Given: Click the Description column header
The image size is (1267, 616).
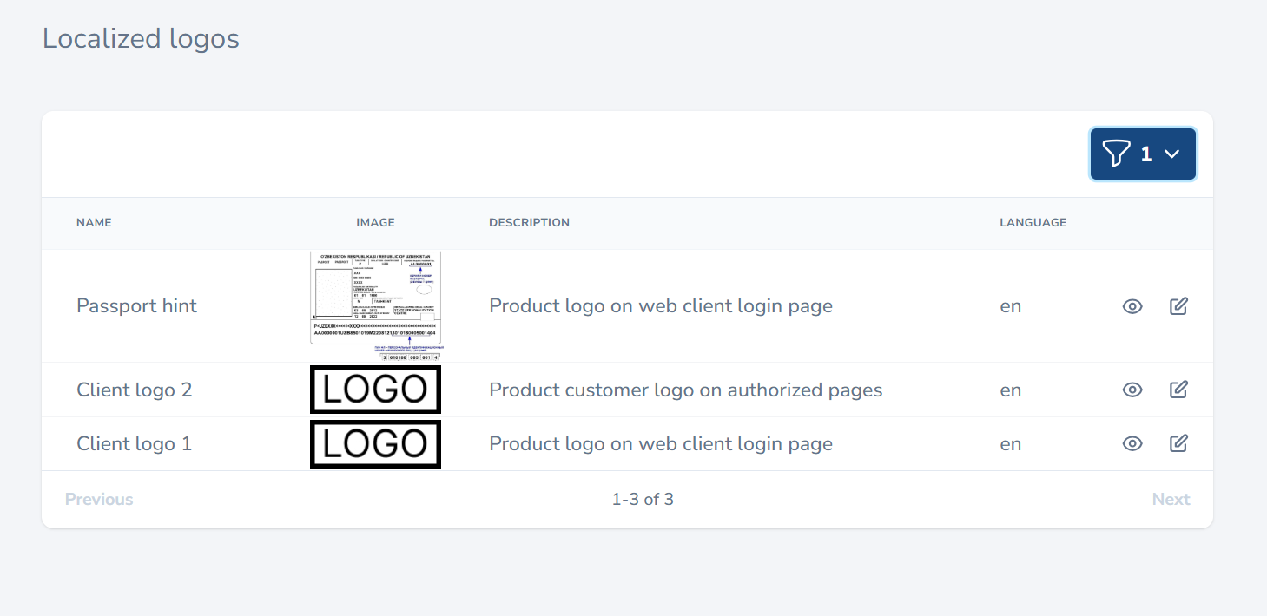Looking at the screenshot, I should pyautogui.click(x=529, y=223).
